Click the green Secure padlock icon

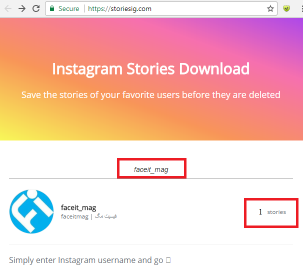tap(52, 8)
